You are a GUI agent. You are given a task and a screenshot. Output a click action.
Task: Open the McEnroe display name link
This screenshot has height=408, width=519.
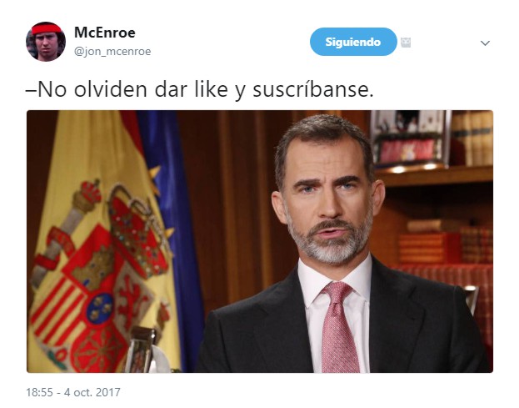pyautogui.click(x=105, y=33)
